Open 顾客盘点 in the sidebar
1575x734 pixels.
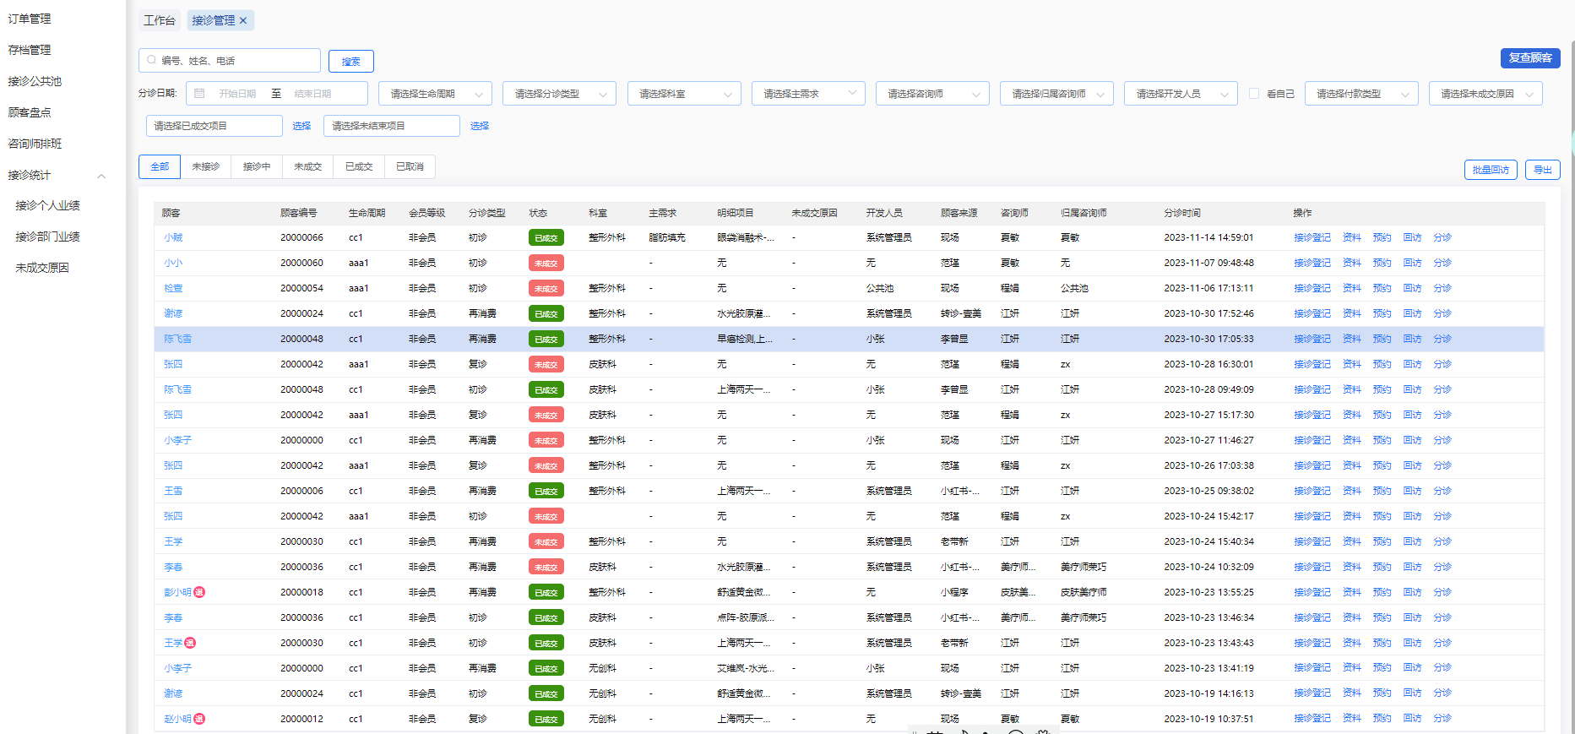30,112
